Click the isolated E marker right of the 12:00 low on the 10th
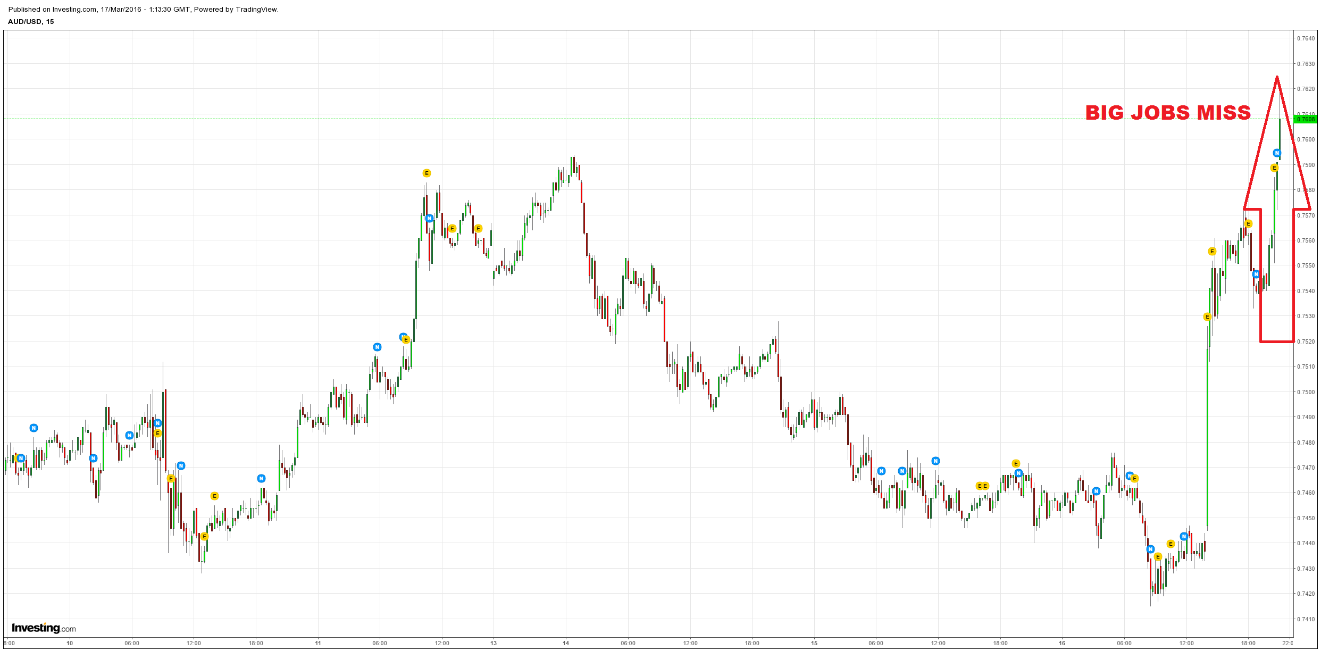Screen dimensions: 1321x650 click(214, 496)
